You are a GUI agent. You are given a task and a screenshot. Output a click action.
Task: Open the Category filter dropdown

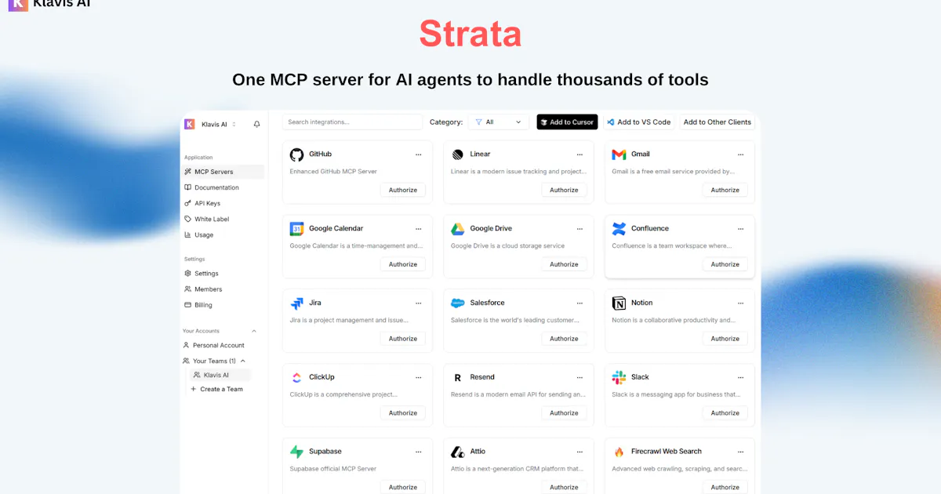click(x=499, y=122)
